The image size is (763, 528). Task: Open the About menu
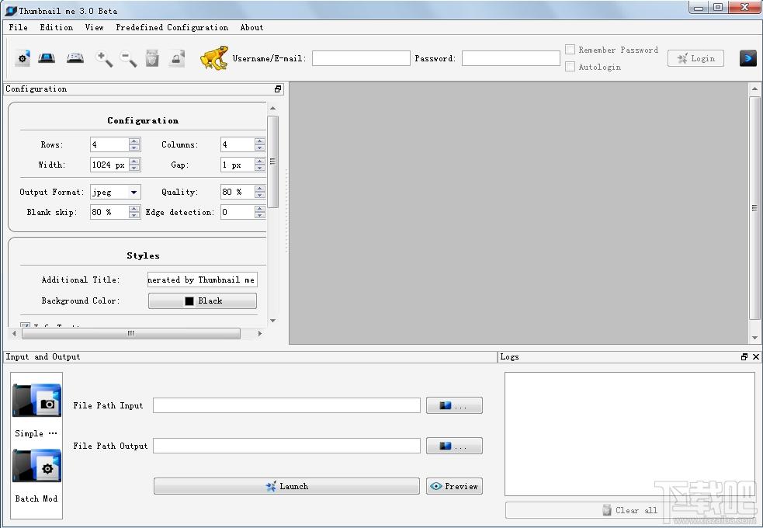tap(251, 27)
